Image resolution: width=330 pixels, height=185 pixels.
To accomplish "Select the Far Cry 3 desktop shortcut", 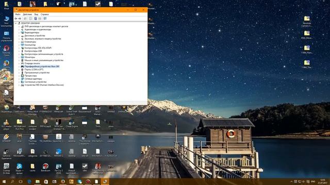I will point(58,169).
